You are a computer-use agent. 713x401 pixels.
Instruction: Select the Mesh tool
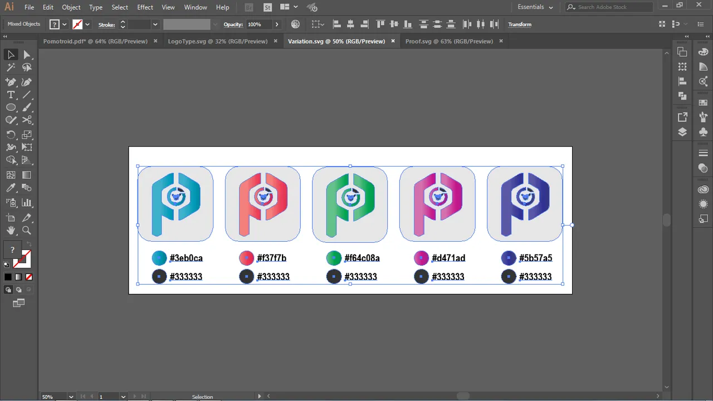tap(11, 175)
